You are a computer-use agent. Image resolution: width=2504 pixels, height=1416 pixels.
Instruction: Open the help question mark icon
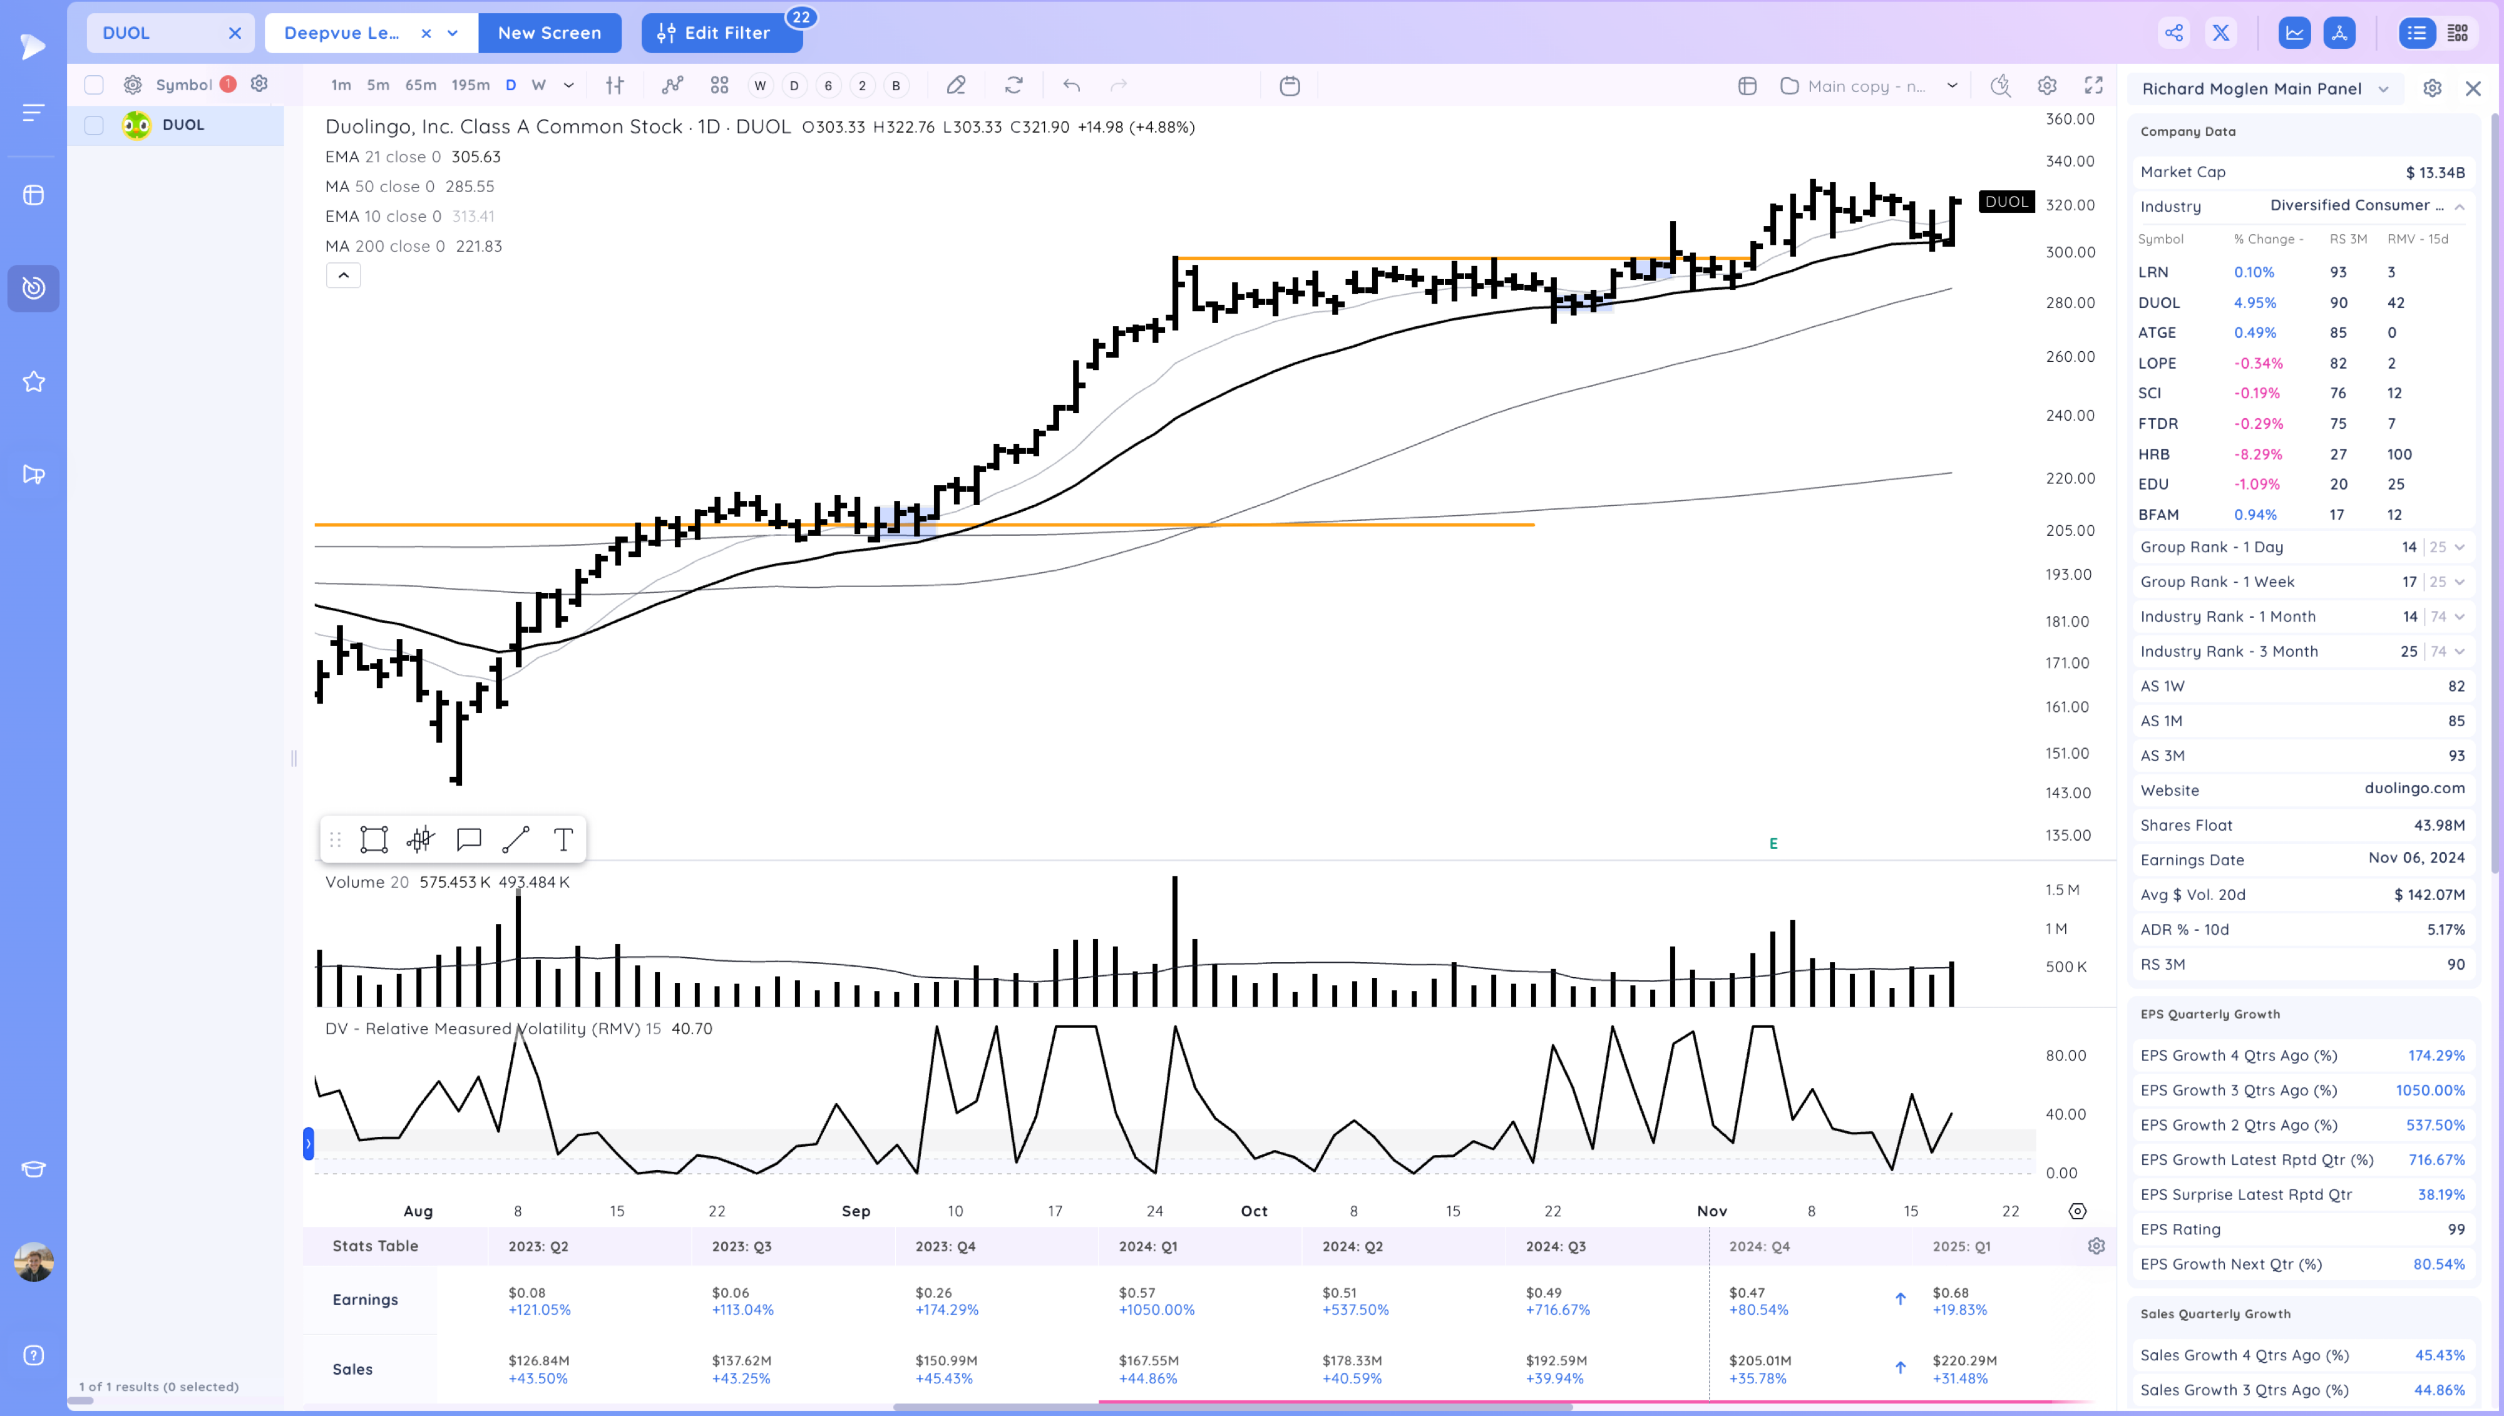pos(33,1356)
